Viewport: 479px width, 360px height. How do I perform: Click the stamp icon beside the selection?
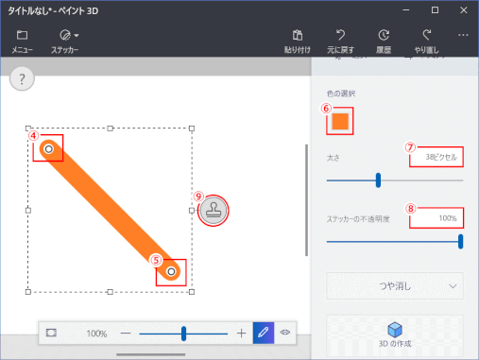pos(214,210)
